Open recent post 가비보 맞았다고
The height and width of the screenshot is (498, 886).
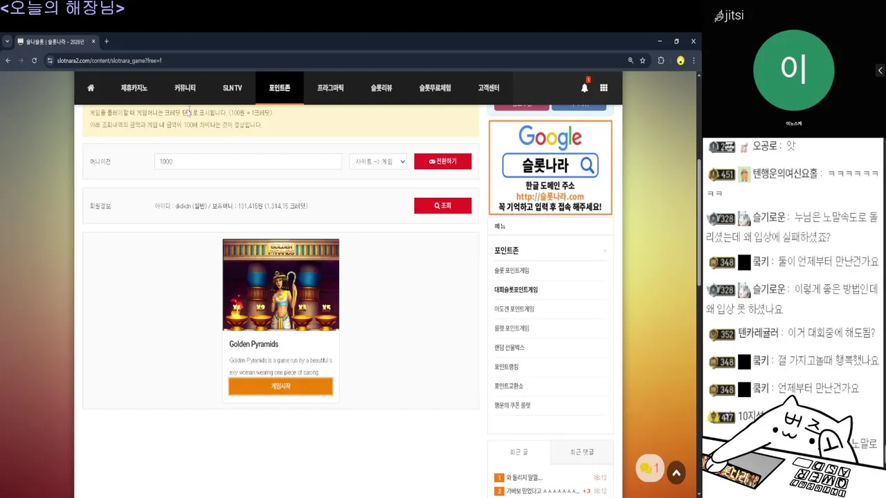542,491
